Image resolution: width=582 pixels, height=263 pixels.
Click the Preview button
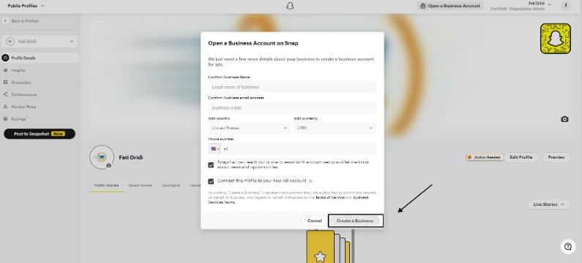[x=556, y=157]
